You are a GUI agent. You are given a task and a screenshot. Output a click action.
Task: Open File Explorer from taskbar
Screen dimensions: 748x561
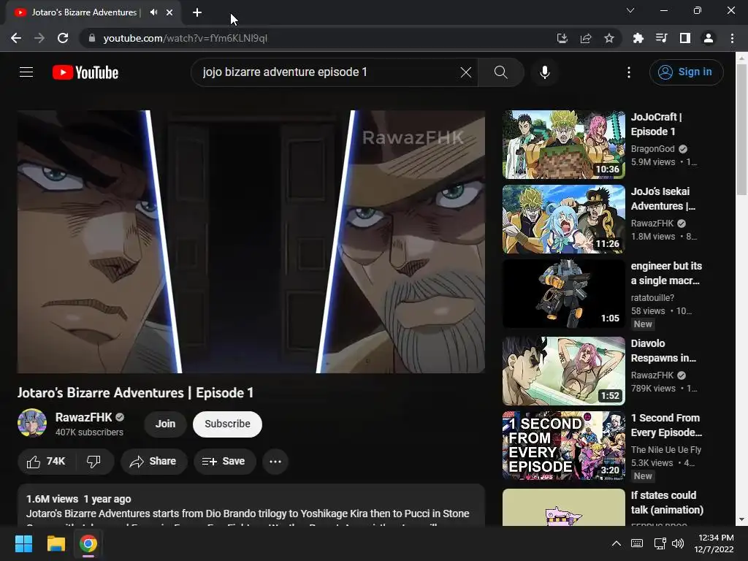pos(56,543)
